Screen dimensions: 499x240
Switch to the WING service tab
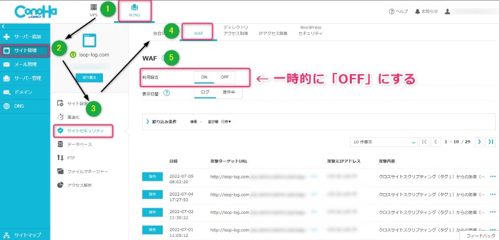pyautogui.click(x=135, y=11)
